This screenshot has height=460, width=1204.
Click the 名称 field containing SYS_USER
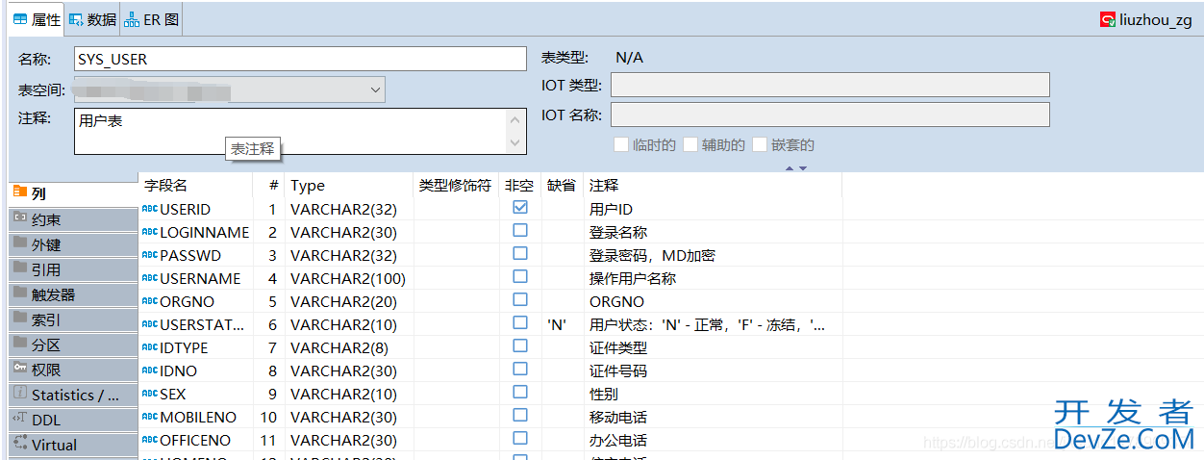pos(300,59)
